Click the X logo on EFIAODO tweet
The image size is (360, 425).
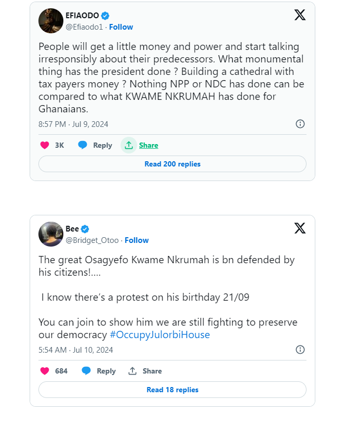tap(300, 15)
